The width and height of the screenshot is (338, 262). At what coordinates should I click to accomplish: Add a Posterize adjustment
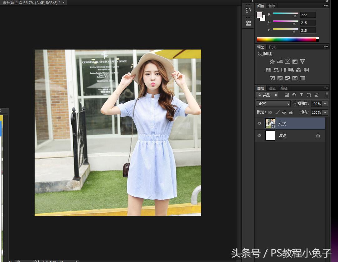pyautogui.click(x=280, y=79)
